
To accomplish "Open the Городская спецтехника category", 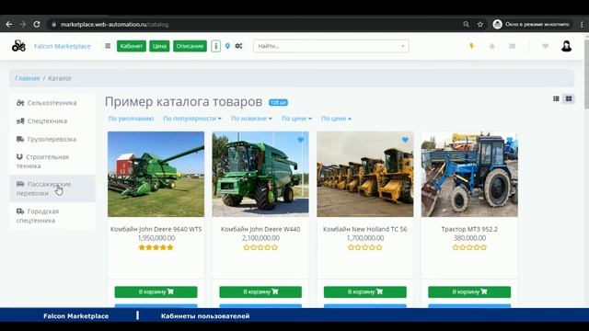I will pyautogui.click(x=52, y=216).
